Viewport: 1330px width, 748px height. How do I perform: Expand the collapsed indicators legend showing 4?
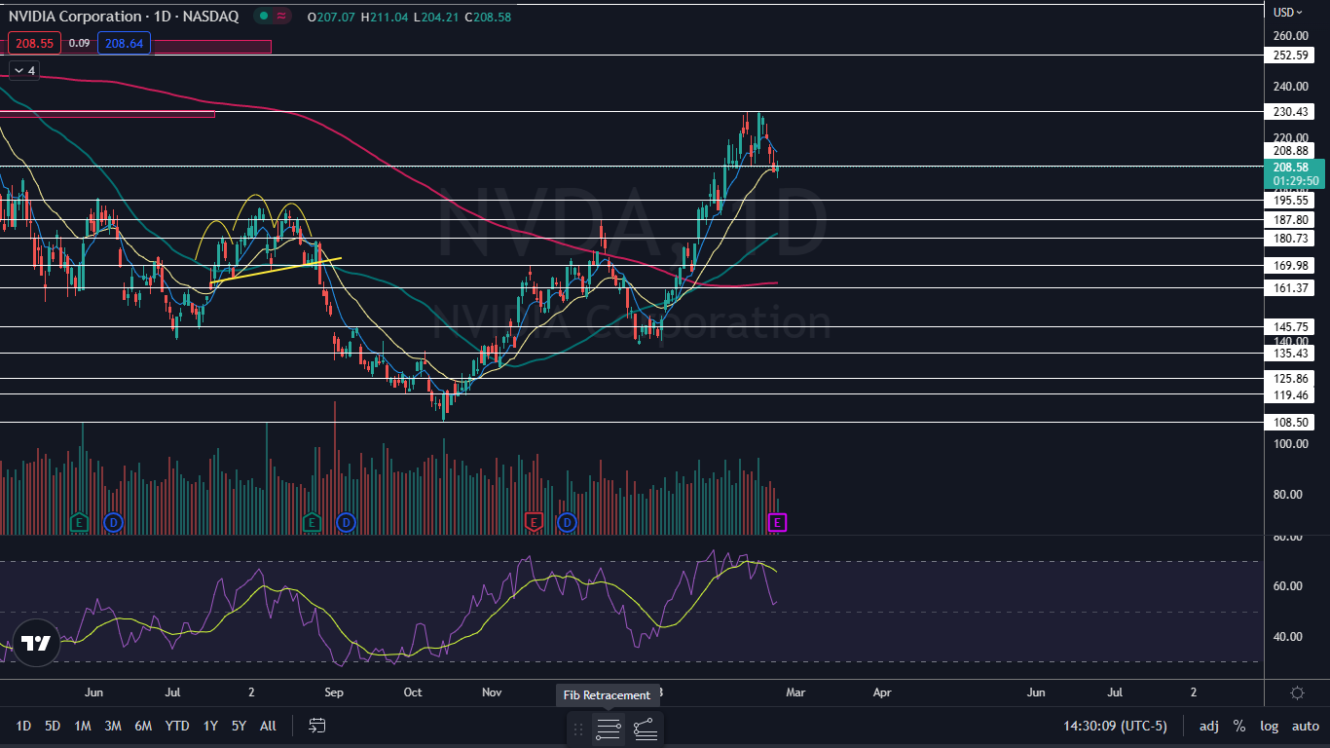pos(23,71)
